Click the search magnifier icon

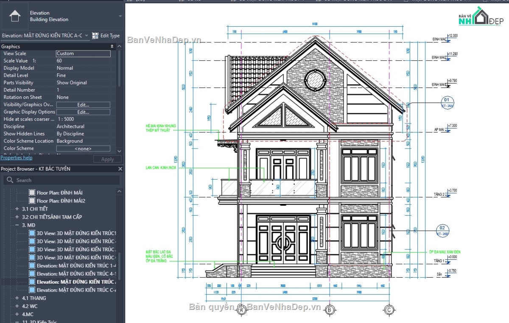[10, 180]
